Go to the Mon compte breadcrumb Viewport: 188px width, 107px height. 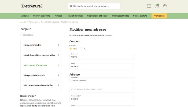(x=34, y=22)
